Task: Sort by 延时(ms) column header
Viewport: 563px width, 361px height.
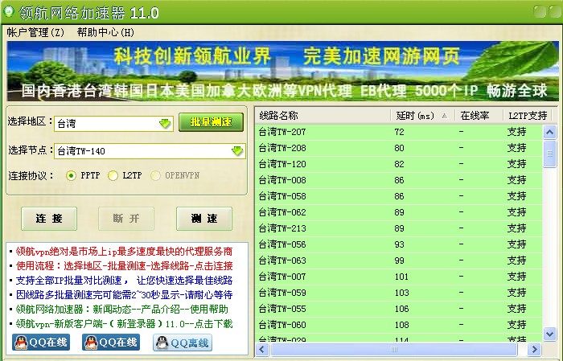Action: coord(422,116)
